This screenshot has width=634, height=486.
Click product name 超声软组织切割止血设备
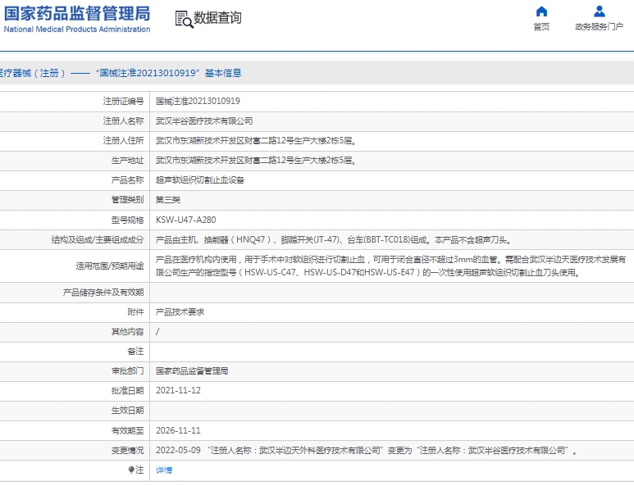point(200,180)
